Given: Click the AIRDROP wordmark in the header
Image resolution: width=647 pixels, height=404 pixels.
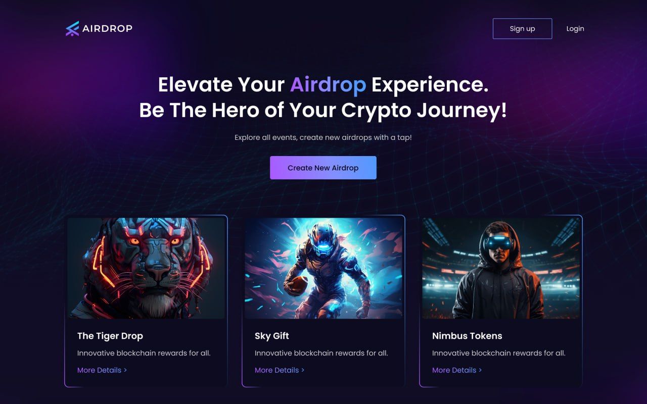Looking at the screenshot, I should pyautogui.click(x=107, y=28).
